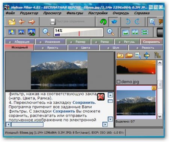Click the blue cross arrows icon in browser panel

[x=146, y=55]
